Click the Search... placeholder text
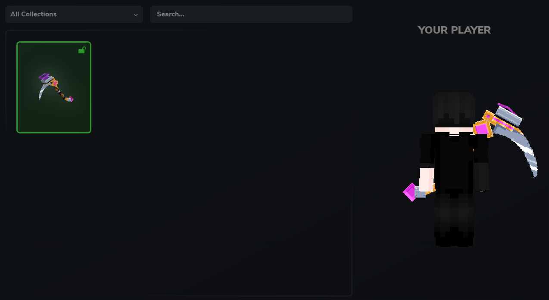Screen dimensions: 549x300 tap(171, 14)
